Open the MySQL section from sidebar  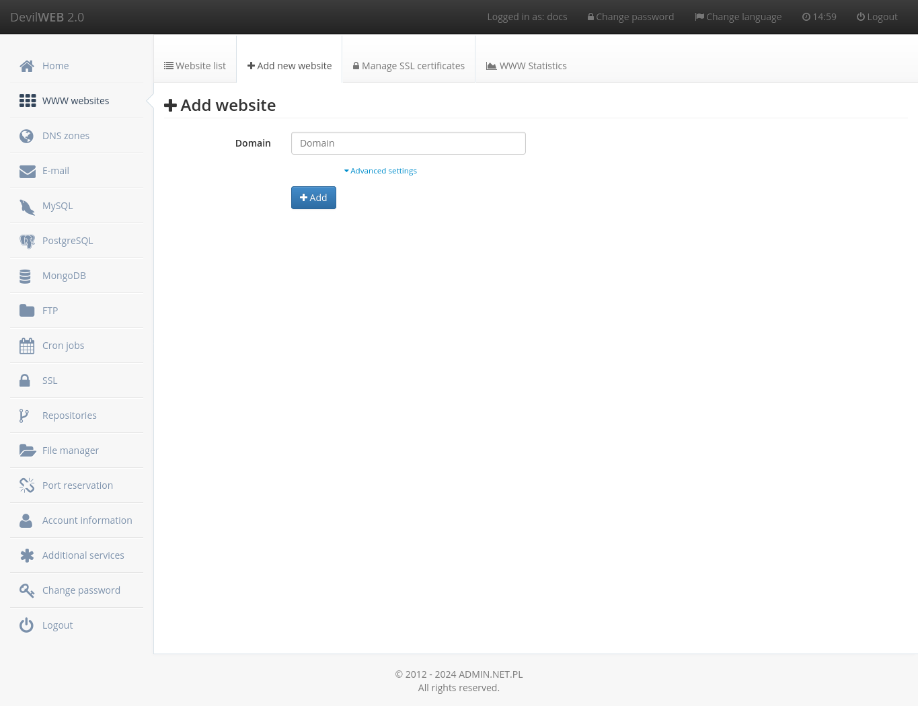point(58,205)
